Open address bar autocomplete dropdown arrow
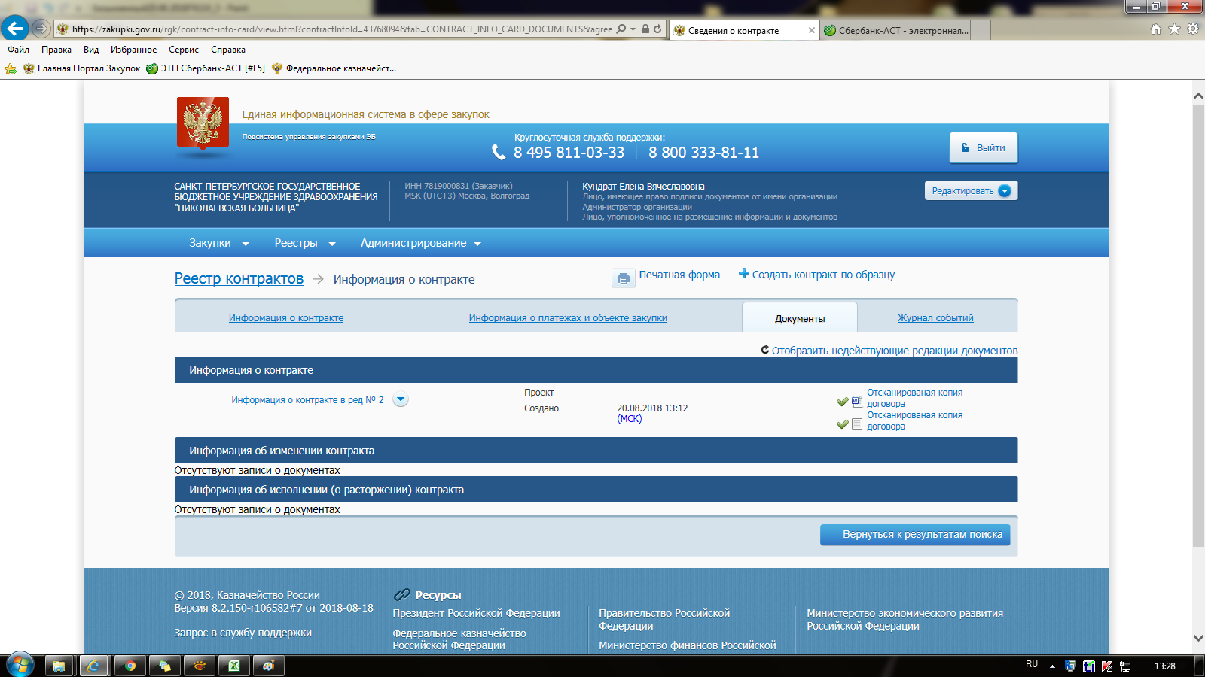The image size is (1205, 677). tap(633, 29)
